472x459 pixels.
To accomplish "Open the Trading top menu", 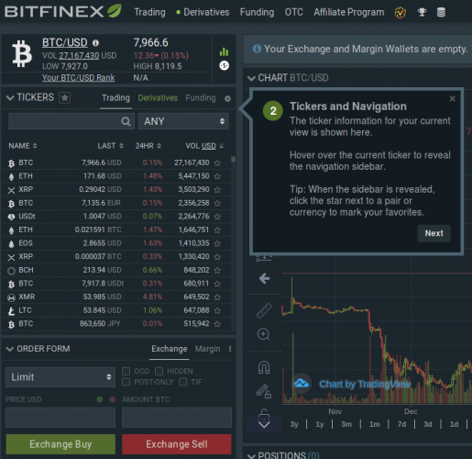I will (x=149, y=12).
